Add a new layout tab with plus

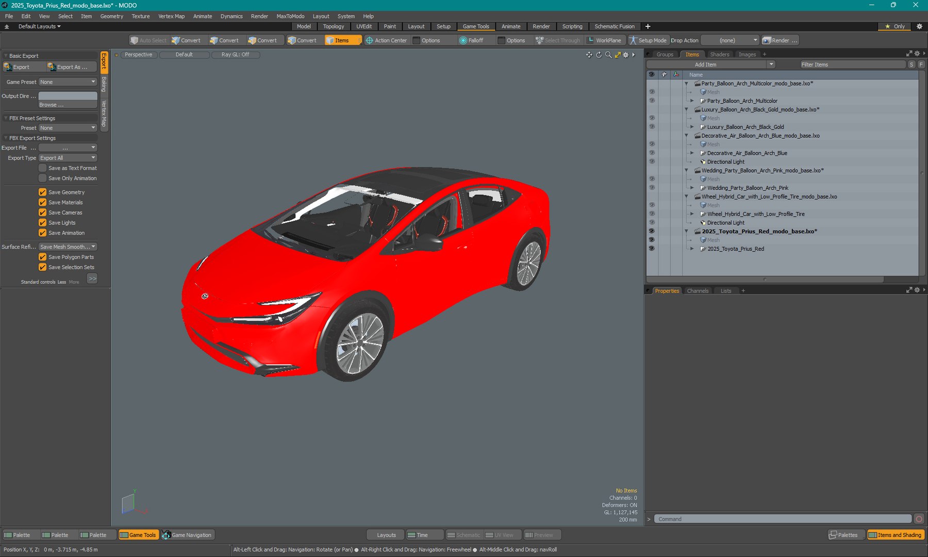tap(648, 26)
